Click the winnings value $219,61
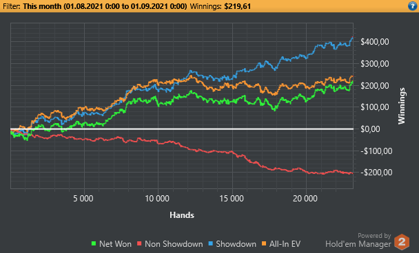Image resolution: width=419 pixels, height=253 pixels. point(237,6)
